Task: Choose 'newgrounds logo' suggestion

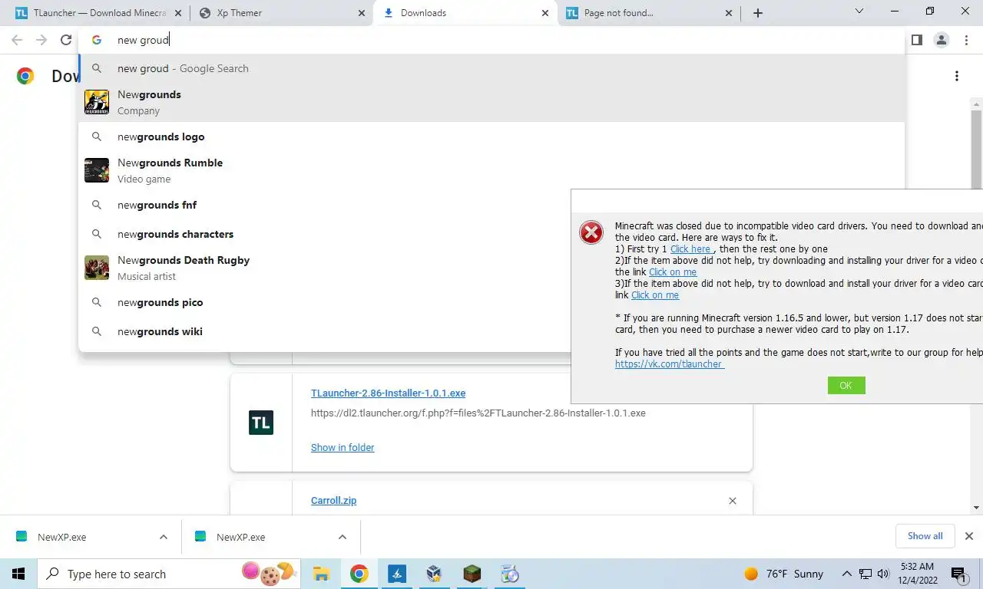Action: 491,137
